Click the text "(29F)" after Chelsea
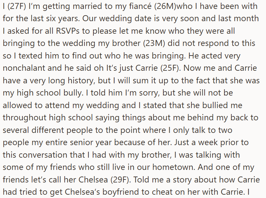This screenshot has height=198, width=266. point(121,179)
